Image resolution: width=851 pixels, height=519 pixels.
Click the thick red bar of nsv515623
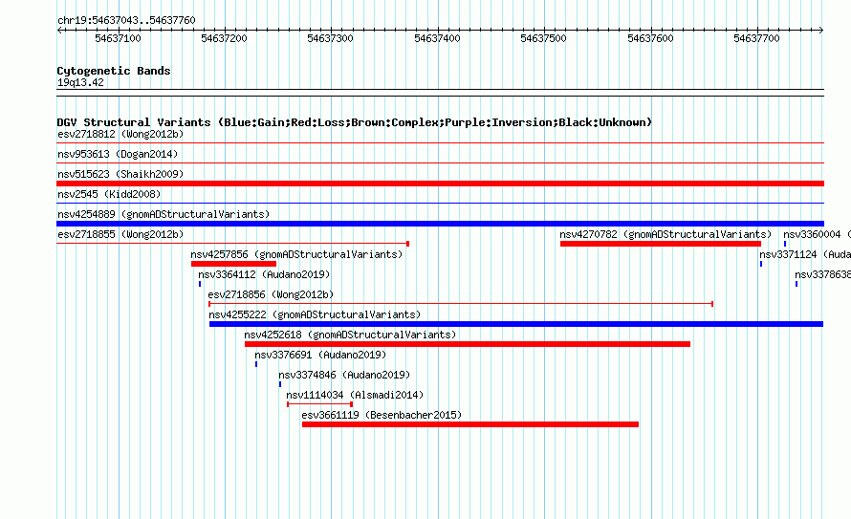pos(440,184)
